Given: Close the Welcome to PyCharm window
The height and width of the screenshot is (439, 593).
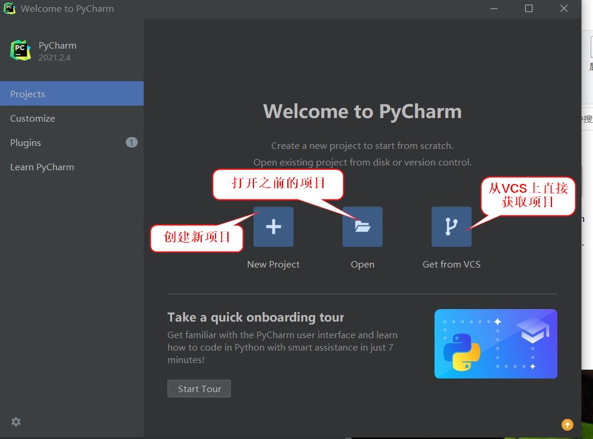Looking at the screenshot, I should [563, 8].
